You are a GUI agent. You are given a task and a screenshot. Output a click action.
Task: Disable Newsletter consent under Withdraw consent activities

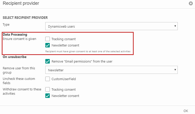[x=48, y=96]
